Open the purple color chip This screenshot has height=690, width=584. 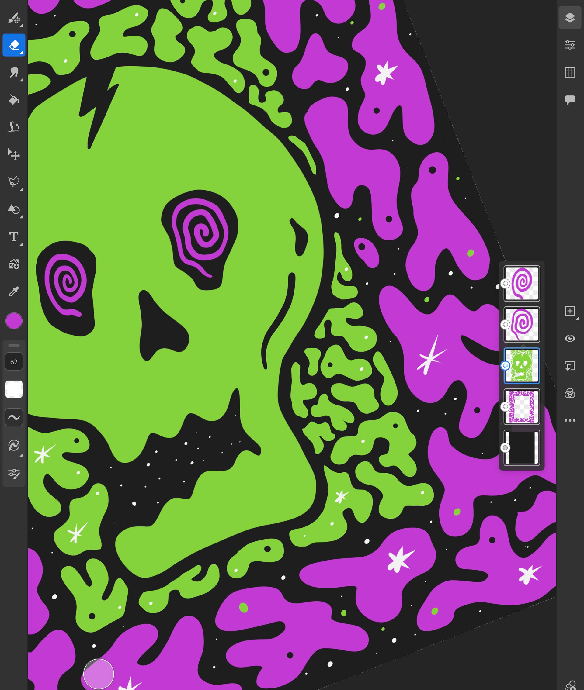(14, 321)
